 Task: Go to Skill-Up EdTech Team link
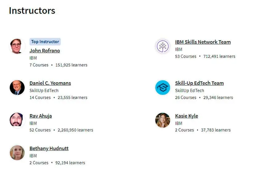[x=199, y=83]
